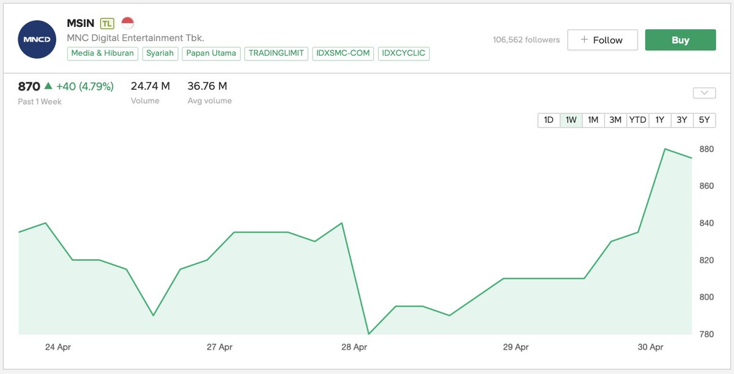
Task: Switch to the 3M timeframe
Action: point(615,120)
